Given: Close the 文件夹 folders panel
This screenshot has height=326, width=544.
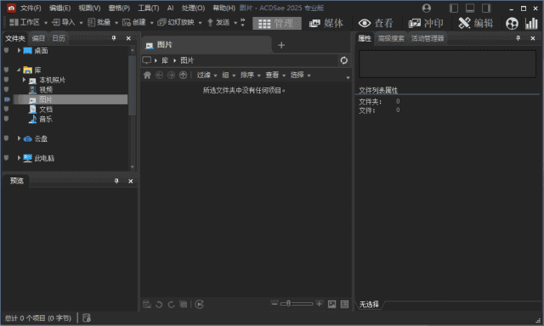Looking at the screenshot, I should point(128,38).
